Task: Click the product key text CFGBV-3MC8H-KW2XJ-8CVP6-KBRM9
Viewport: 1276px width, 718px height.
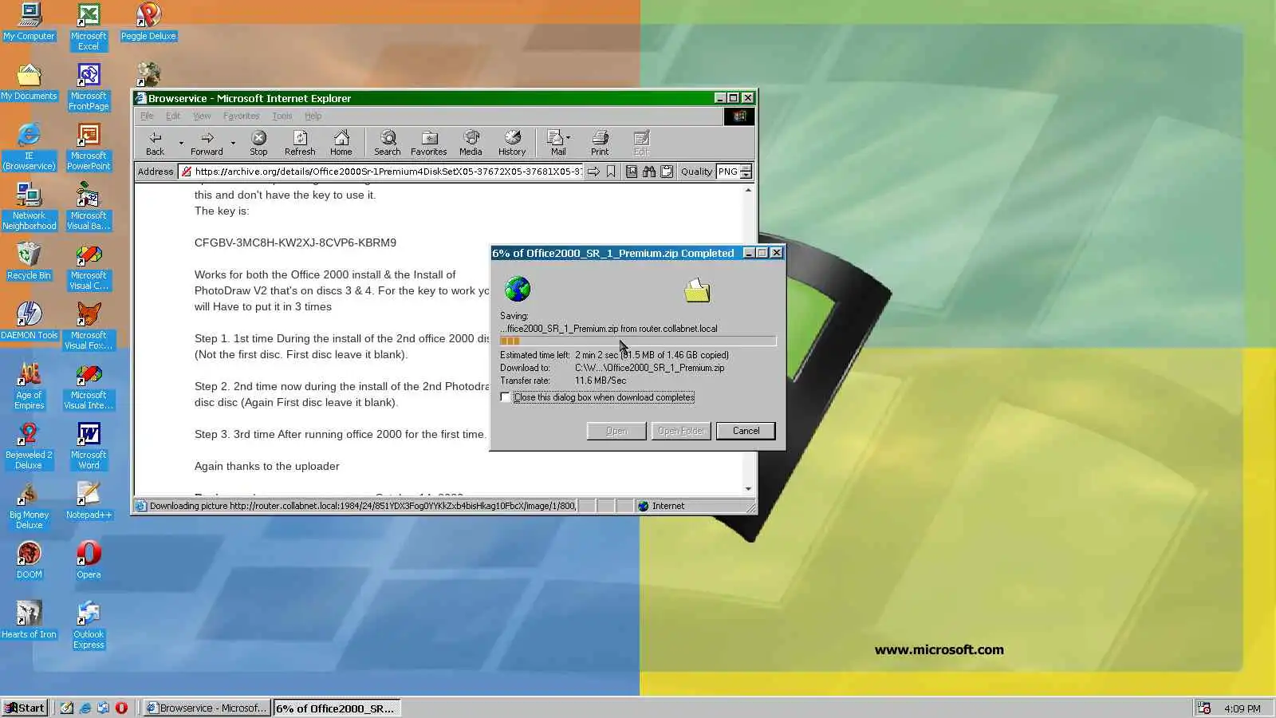Action: (295, 243)
